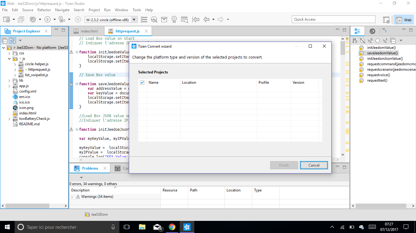Open the Navigate menu
This screenshot has height=233, width=416.
[62, 10]
